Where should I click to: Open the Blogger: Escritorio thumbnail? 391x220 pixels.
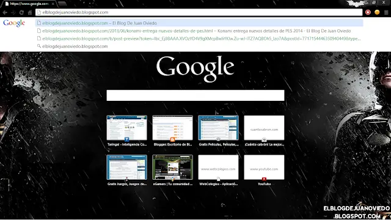[x=172, y=128]
